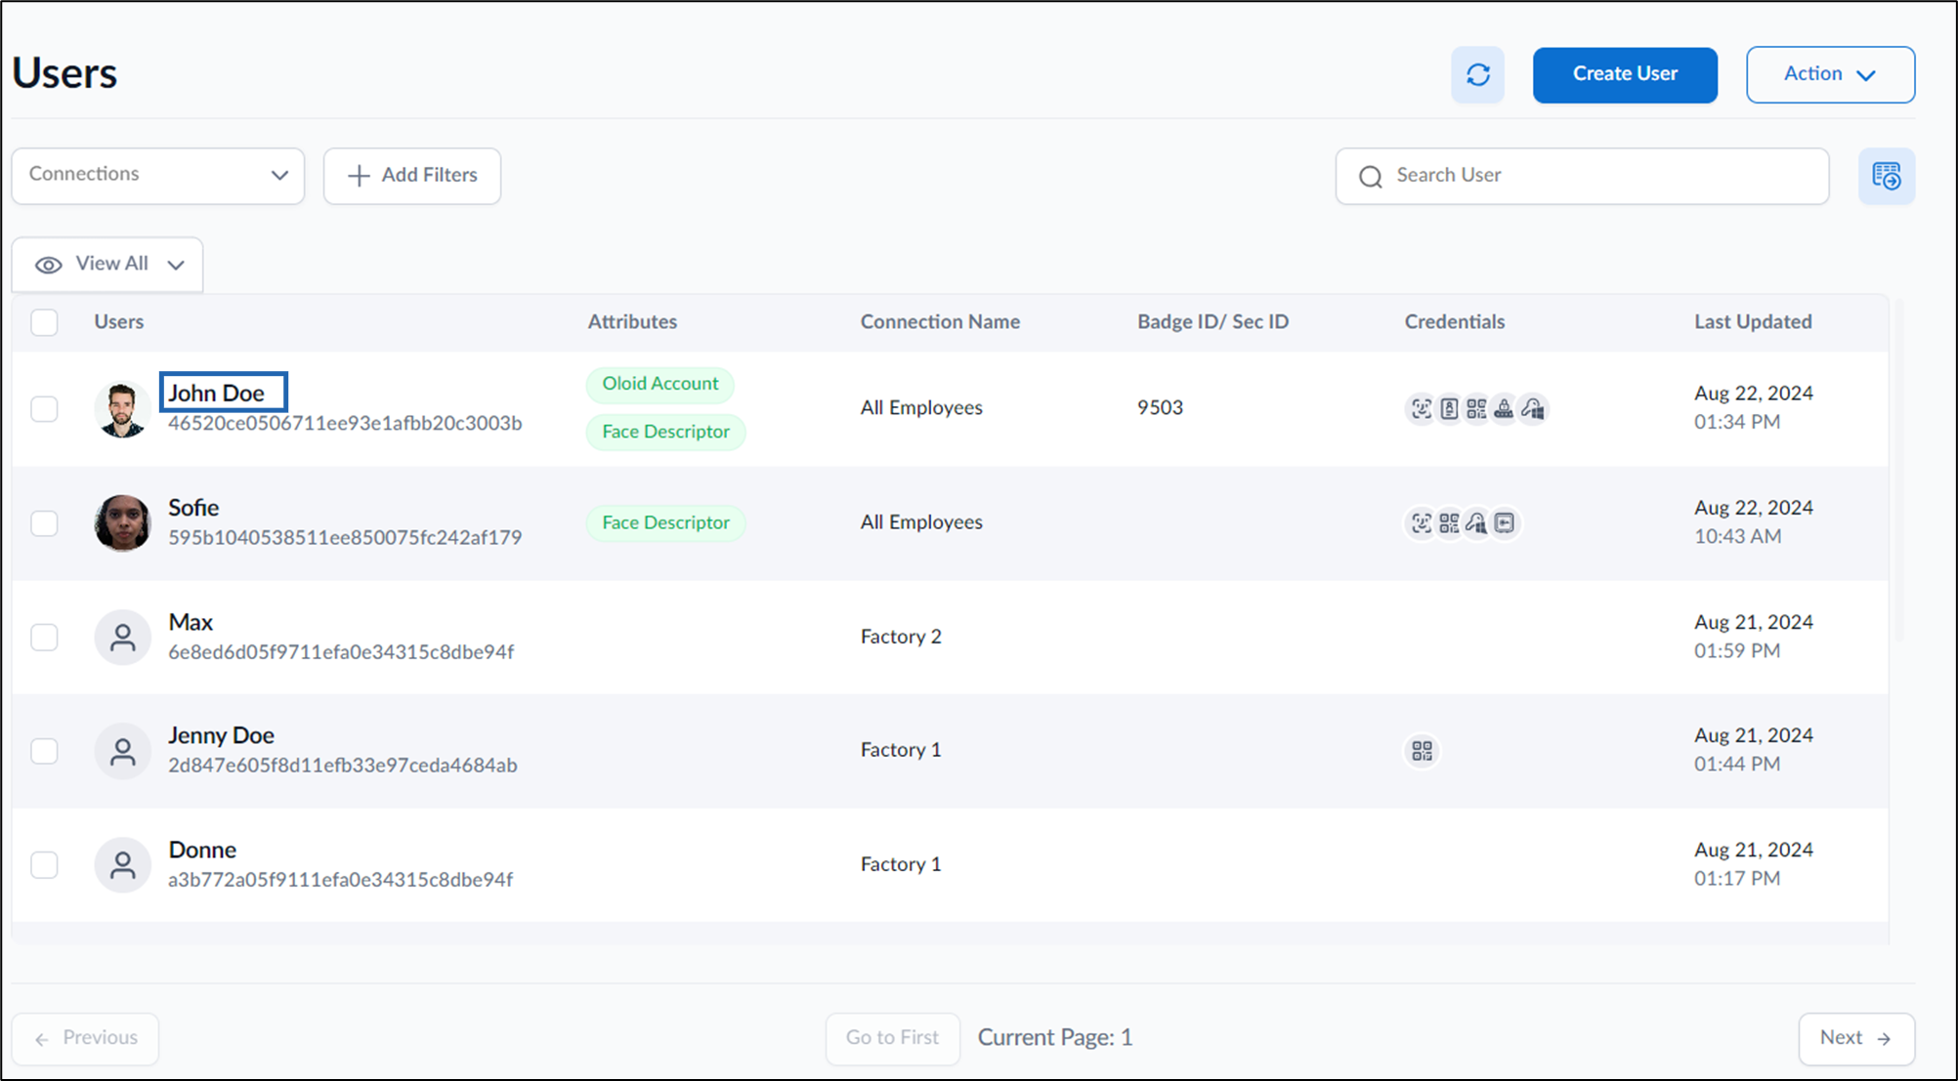Image resolution: width=1958 pixels, height=1081 pixels.
Task: Open the View All dropdown
Action: point(107,265)
